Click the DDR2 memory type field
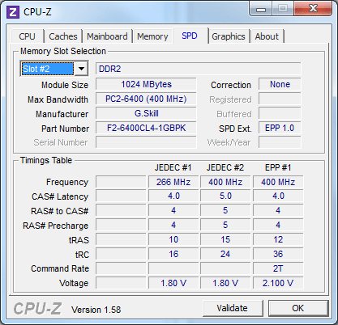Screen dimensions: 338x325 pos(199,69)
